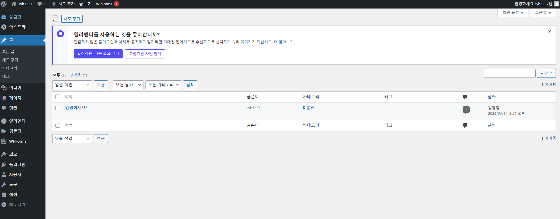Image resolution: width=560 pixels, height=219 pixels.
Task: Open the 안녕하세요! post title
Action: point(76,108)
